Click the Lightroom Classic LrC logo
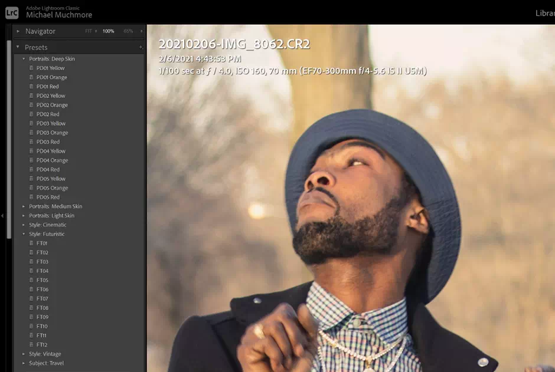 tap(12, 13)
